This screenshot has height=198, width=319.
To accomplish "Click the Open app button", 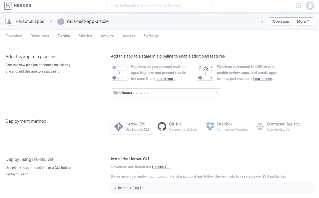I will tap(281, 22).
